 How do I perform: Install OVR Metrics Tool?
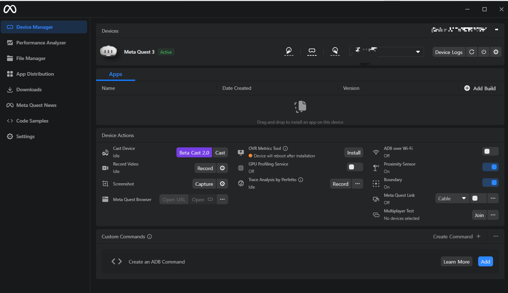(x=354, y=153)
